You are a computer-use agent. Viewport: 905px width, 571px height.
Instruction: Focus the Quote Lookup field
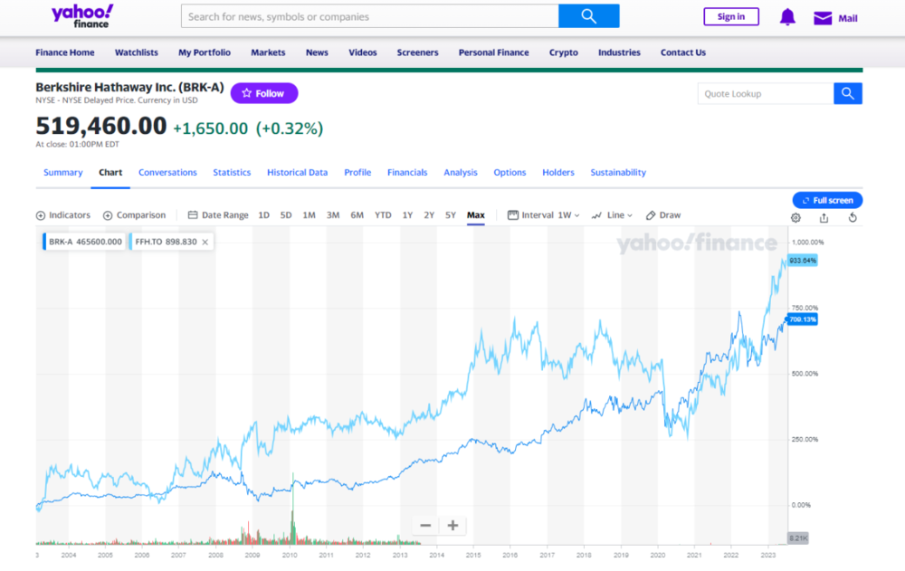(x=766, y=93)
